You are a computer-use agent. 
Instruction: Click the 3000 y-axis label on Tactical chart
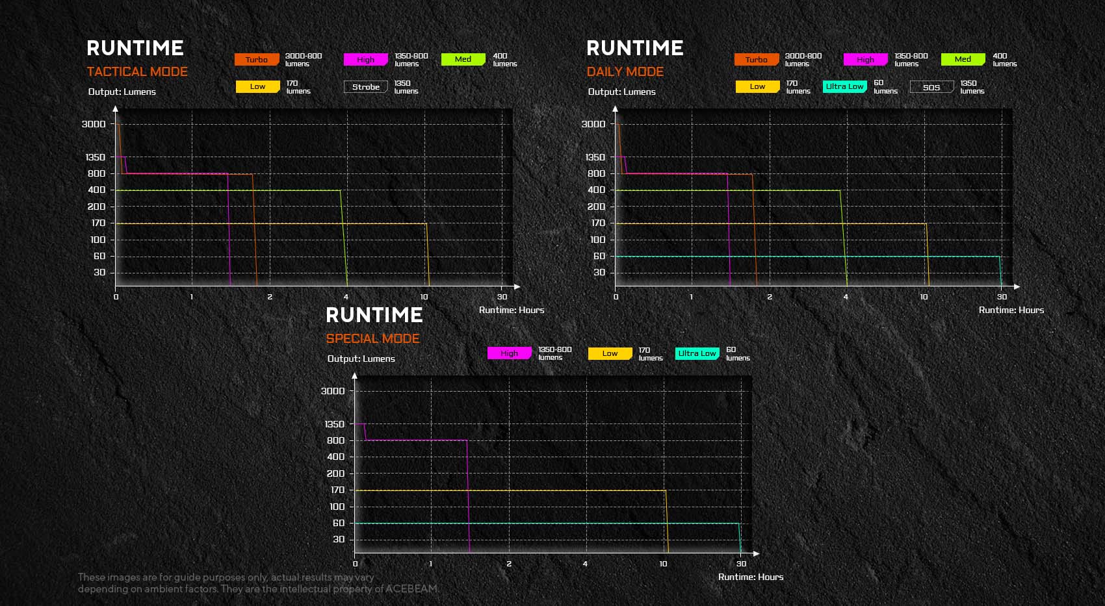click(94, 124)
